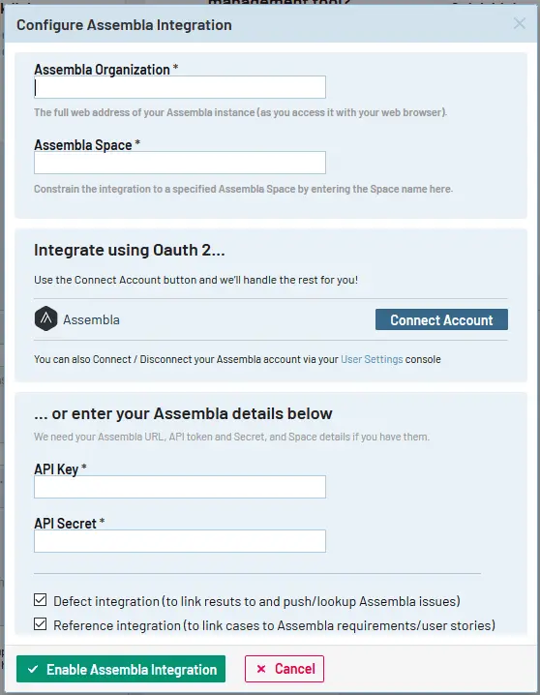The image size is (540, 695).
Task: Click the Connect Account button
Action: (x=441, y=319)
